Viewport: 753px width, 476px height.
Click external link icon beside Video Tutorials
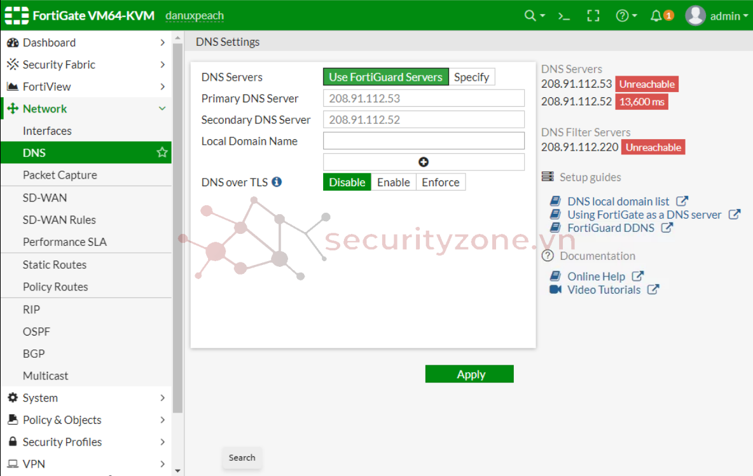click(653, 290)
